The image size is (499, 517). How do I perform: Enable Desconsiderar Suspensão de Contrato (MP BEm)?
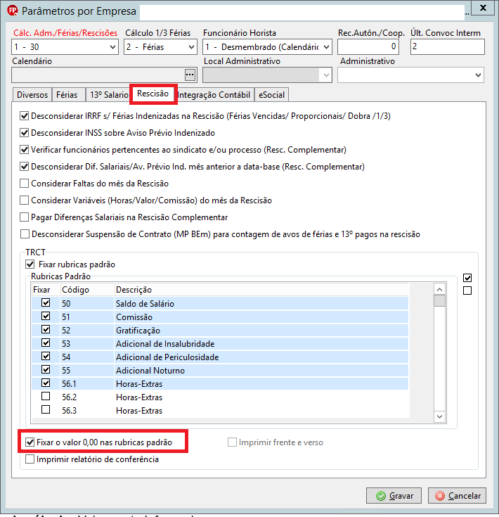[25, 234]
